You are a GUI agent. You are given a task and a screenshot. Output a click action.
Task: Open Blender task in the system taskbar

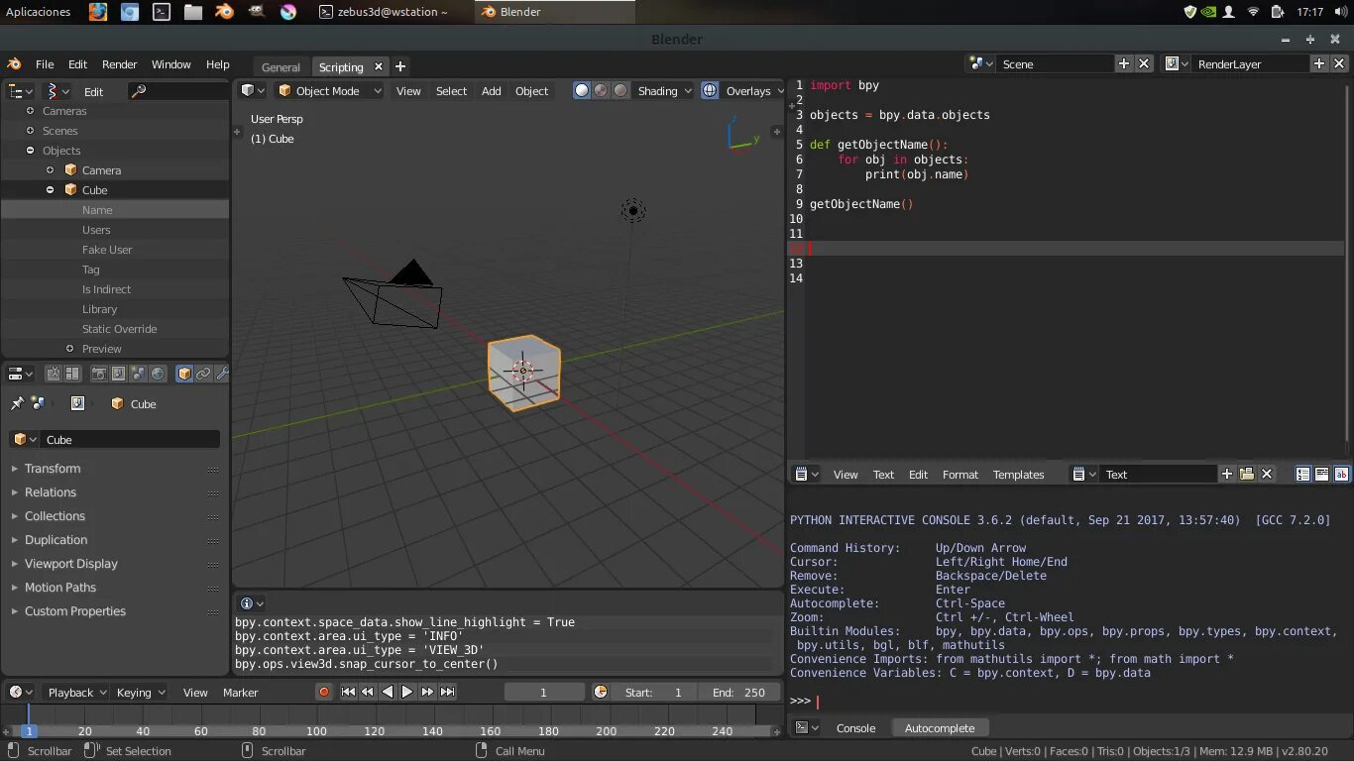555,12
